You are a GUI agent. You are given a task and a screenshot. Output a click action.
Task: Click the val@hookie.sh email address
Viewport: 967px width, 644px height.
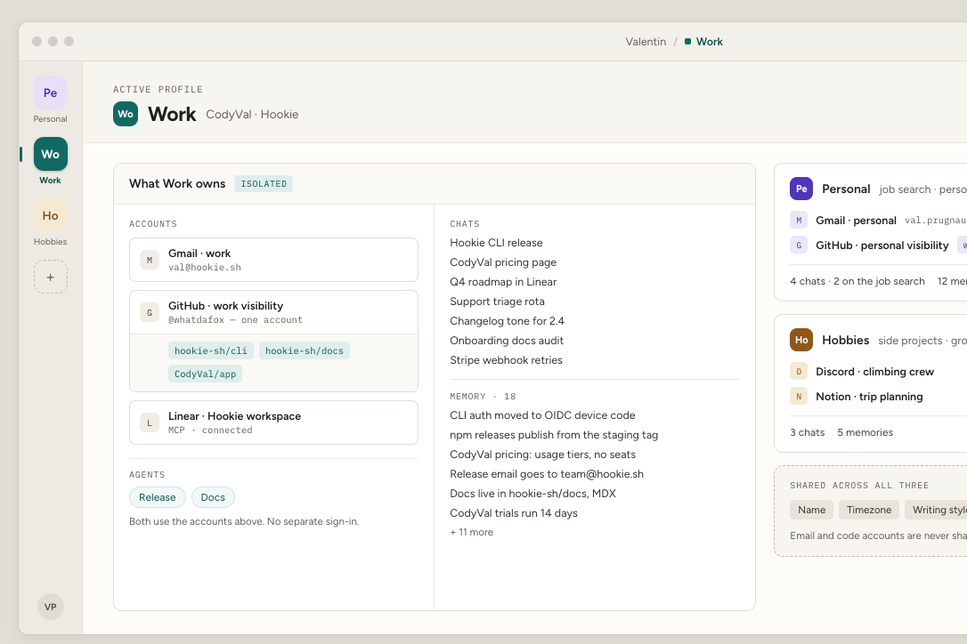click(x=205, y=268)
